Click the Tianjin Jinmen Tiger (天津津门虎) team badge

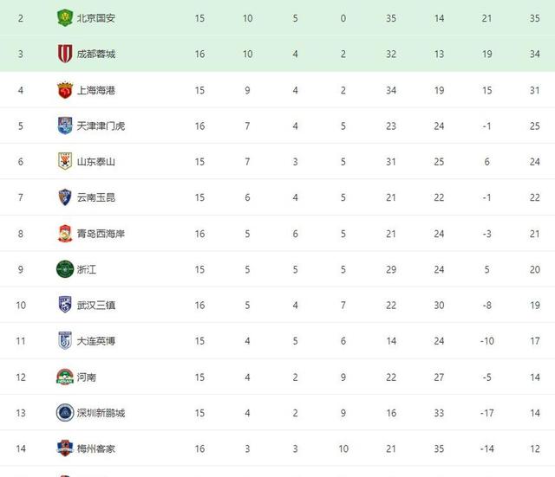[64, 126]
